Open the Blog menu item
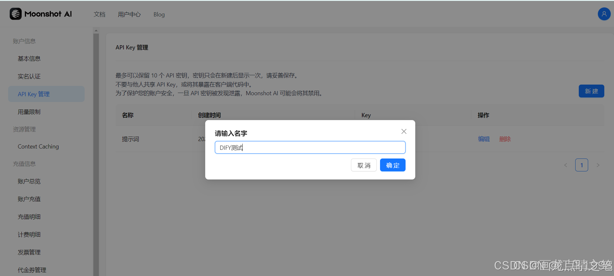Screen dimensions: 614x276 pos(159,15)
